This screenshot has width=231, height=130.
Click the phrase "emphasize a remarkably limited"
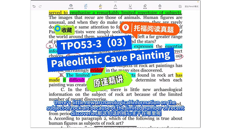coord(102,13)
